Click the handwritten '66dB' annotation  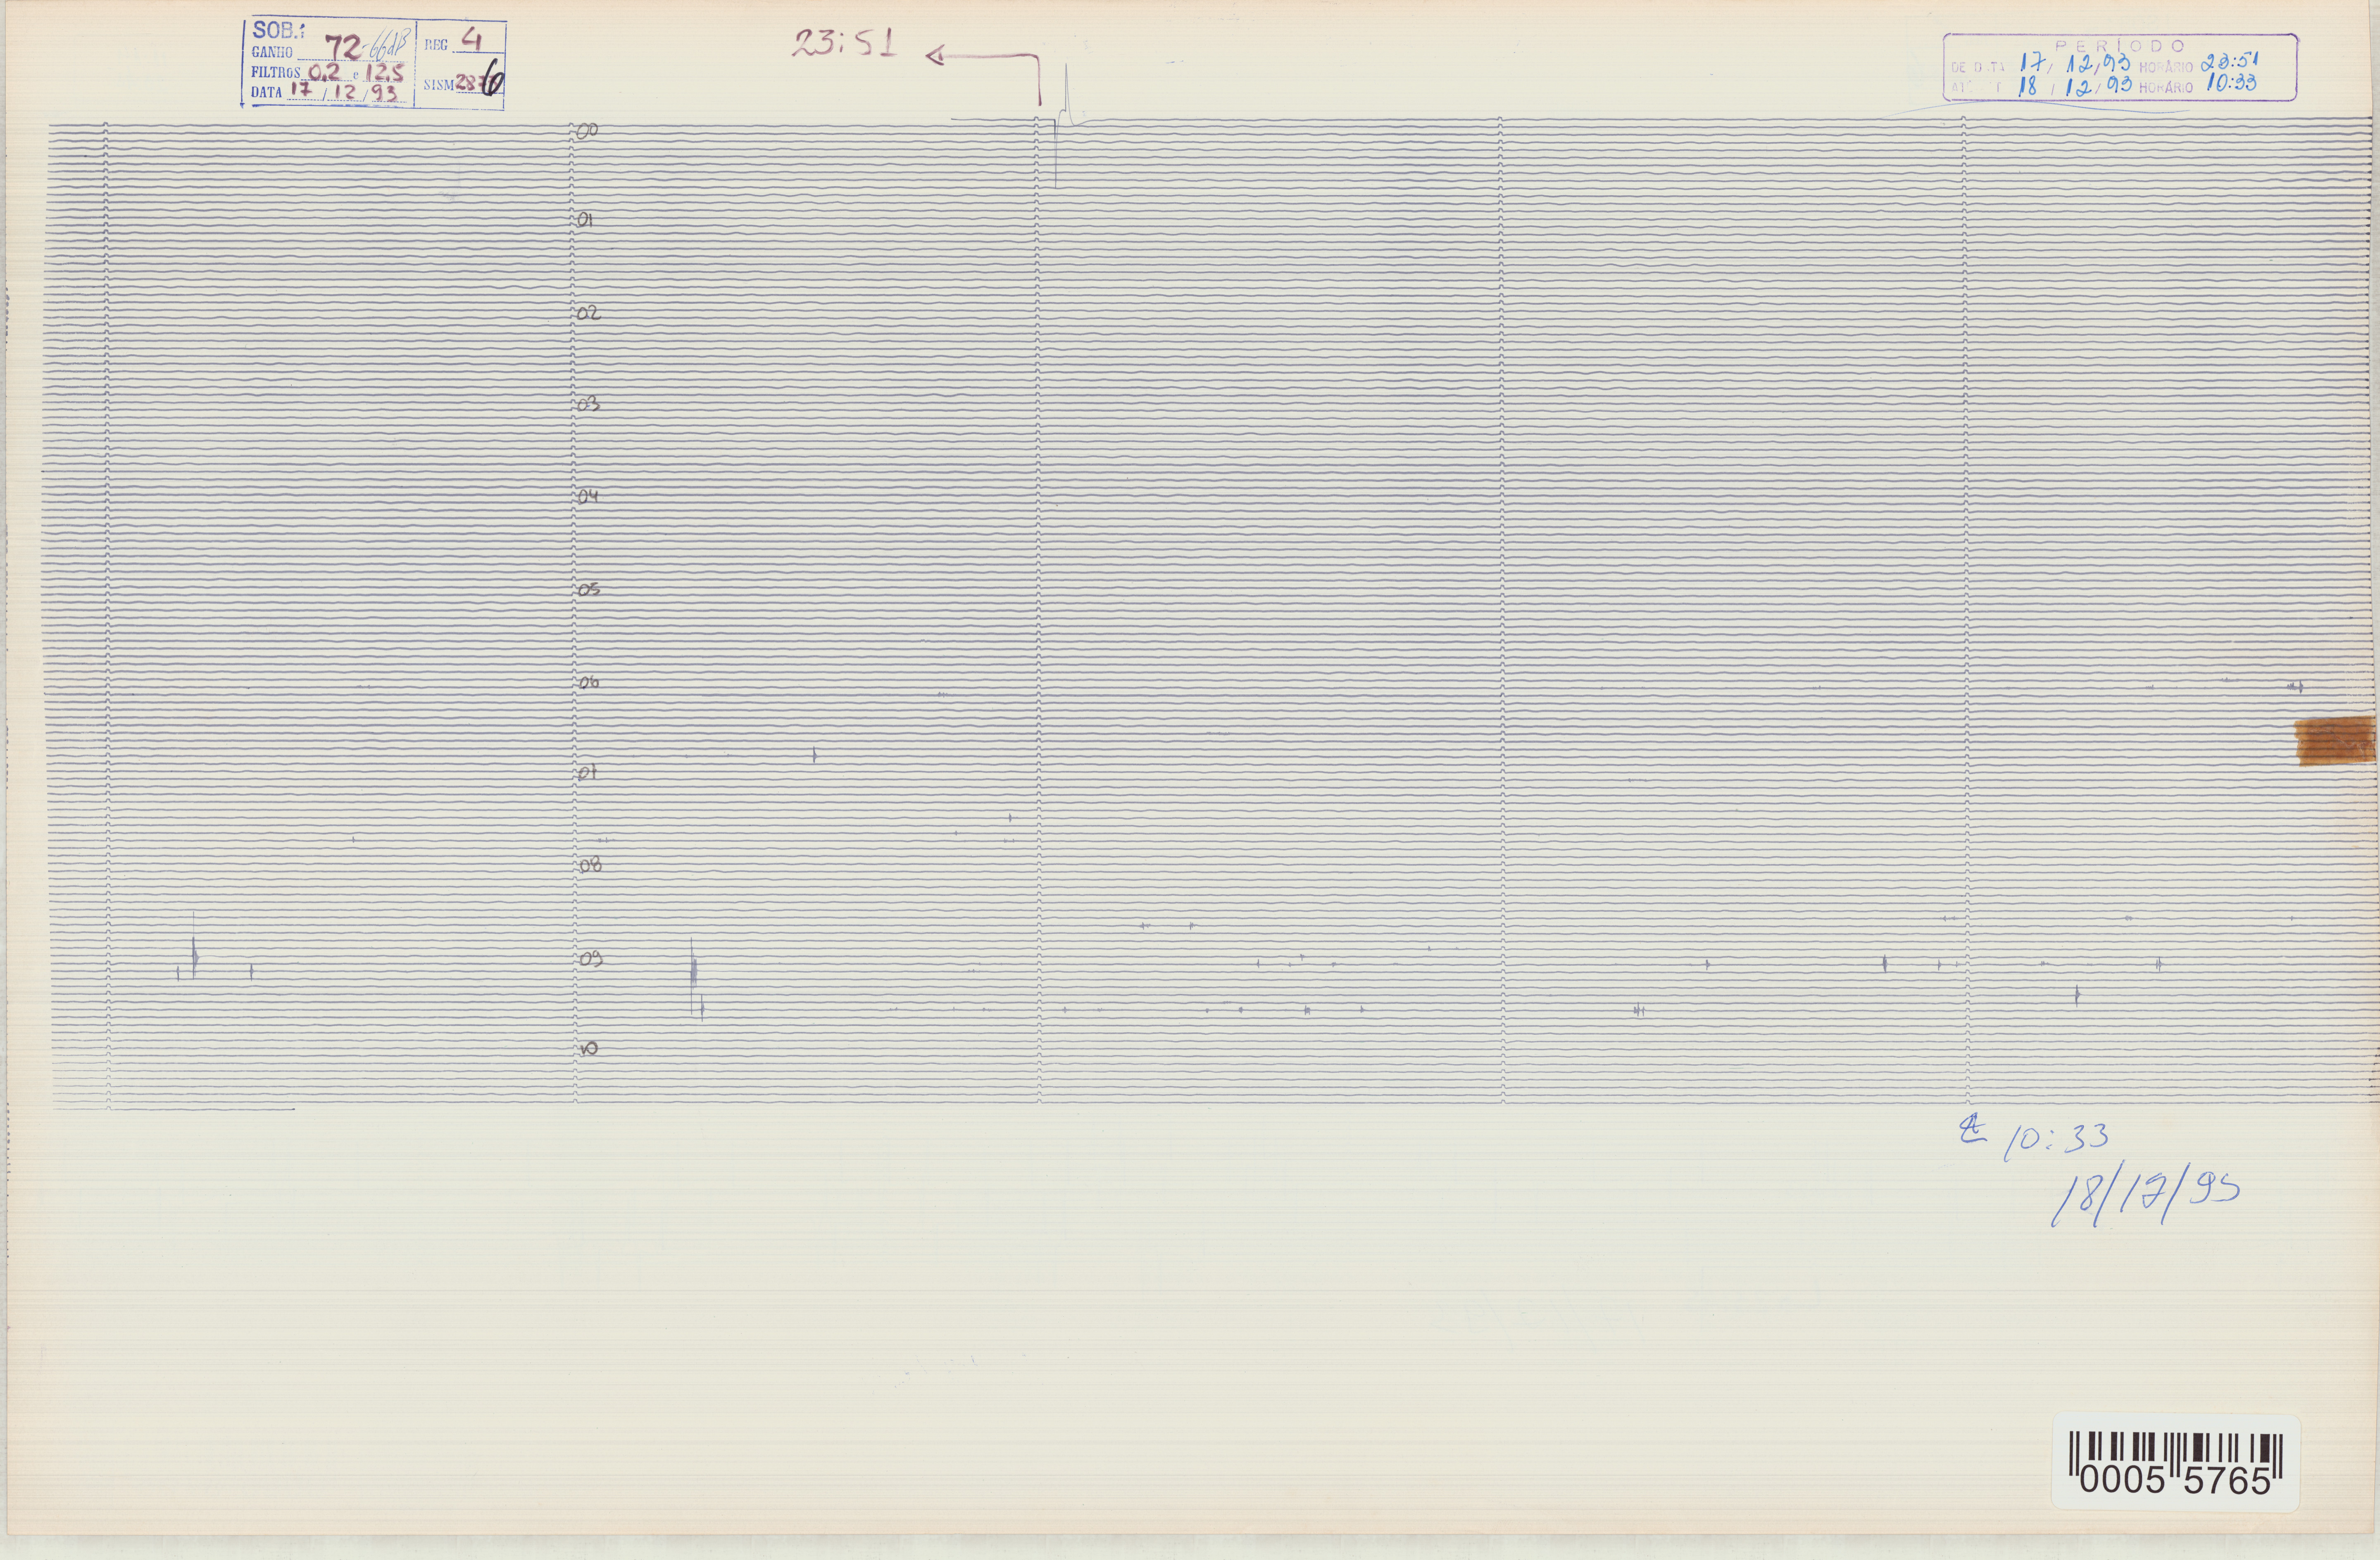click(x=391, y=44)
